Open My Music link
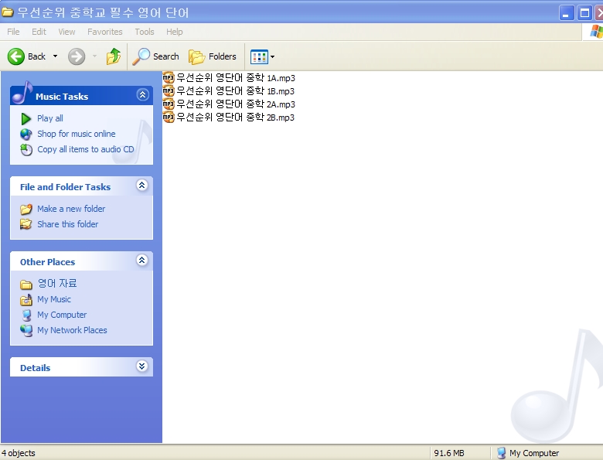 point(54,299)
